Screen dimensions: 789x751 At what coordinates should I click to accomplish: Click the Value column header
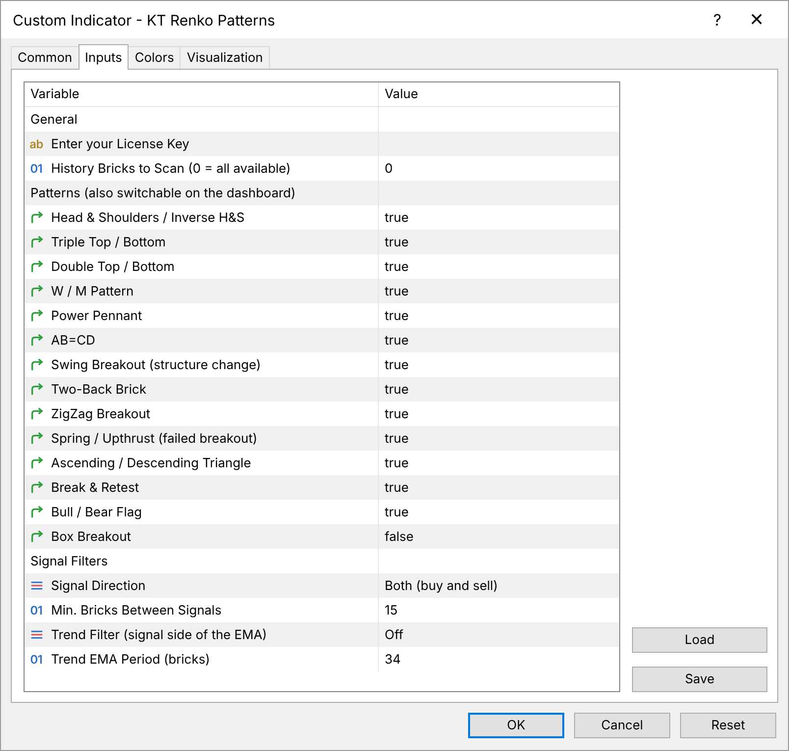[x=499, y=94]
